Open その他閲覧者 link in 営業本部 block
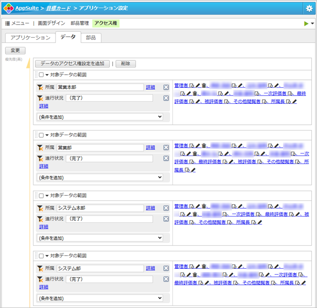This screenshot has width=317, height=308. point(247,102)
